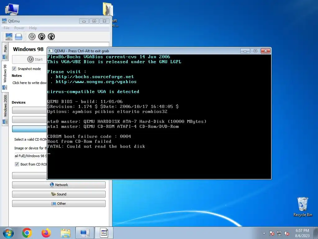Launch Google Chrome from the taskbar
The height and width of the screenshot is (239, 318).
click(27, 233)
